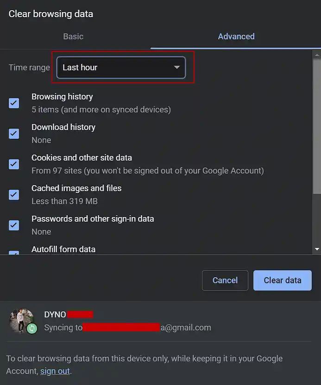
Task: Click 'Passwords and other sign-in data' label
Action: [x=93, y=219]
